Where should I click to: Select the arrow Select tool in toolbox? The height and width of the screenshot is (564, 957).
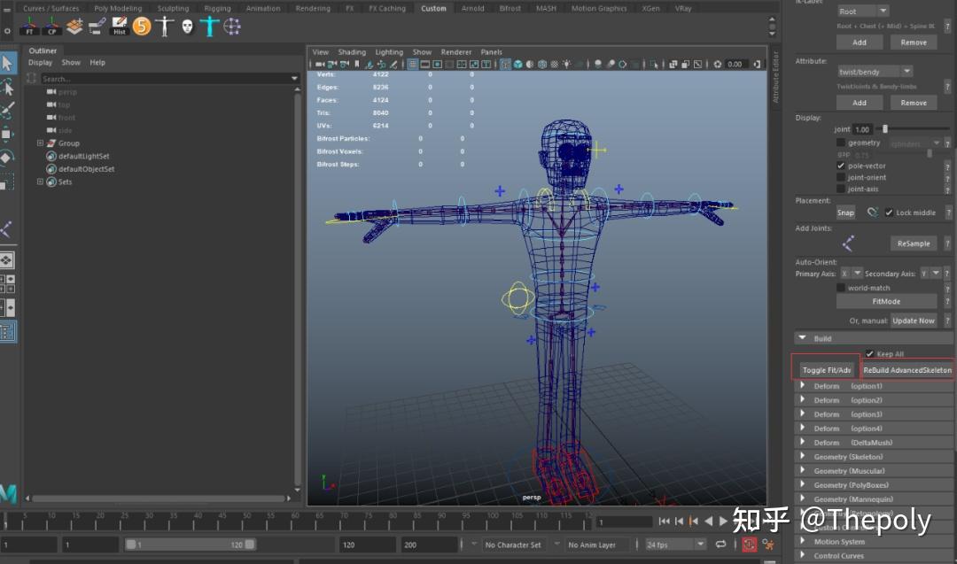(8, 63)
